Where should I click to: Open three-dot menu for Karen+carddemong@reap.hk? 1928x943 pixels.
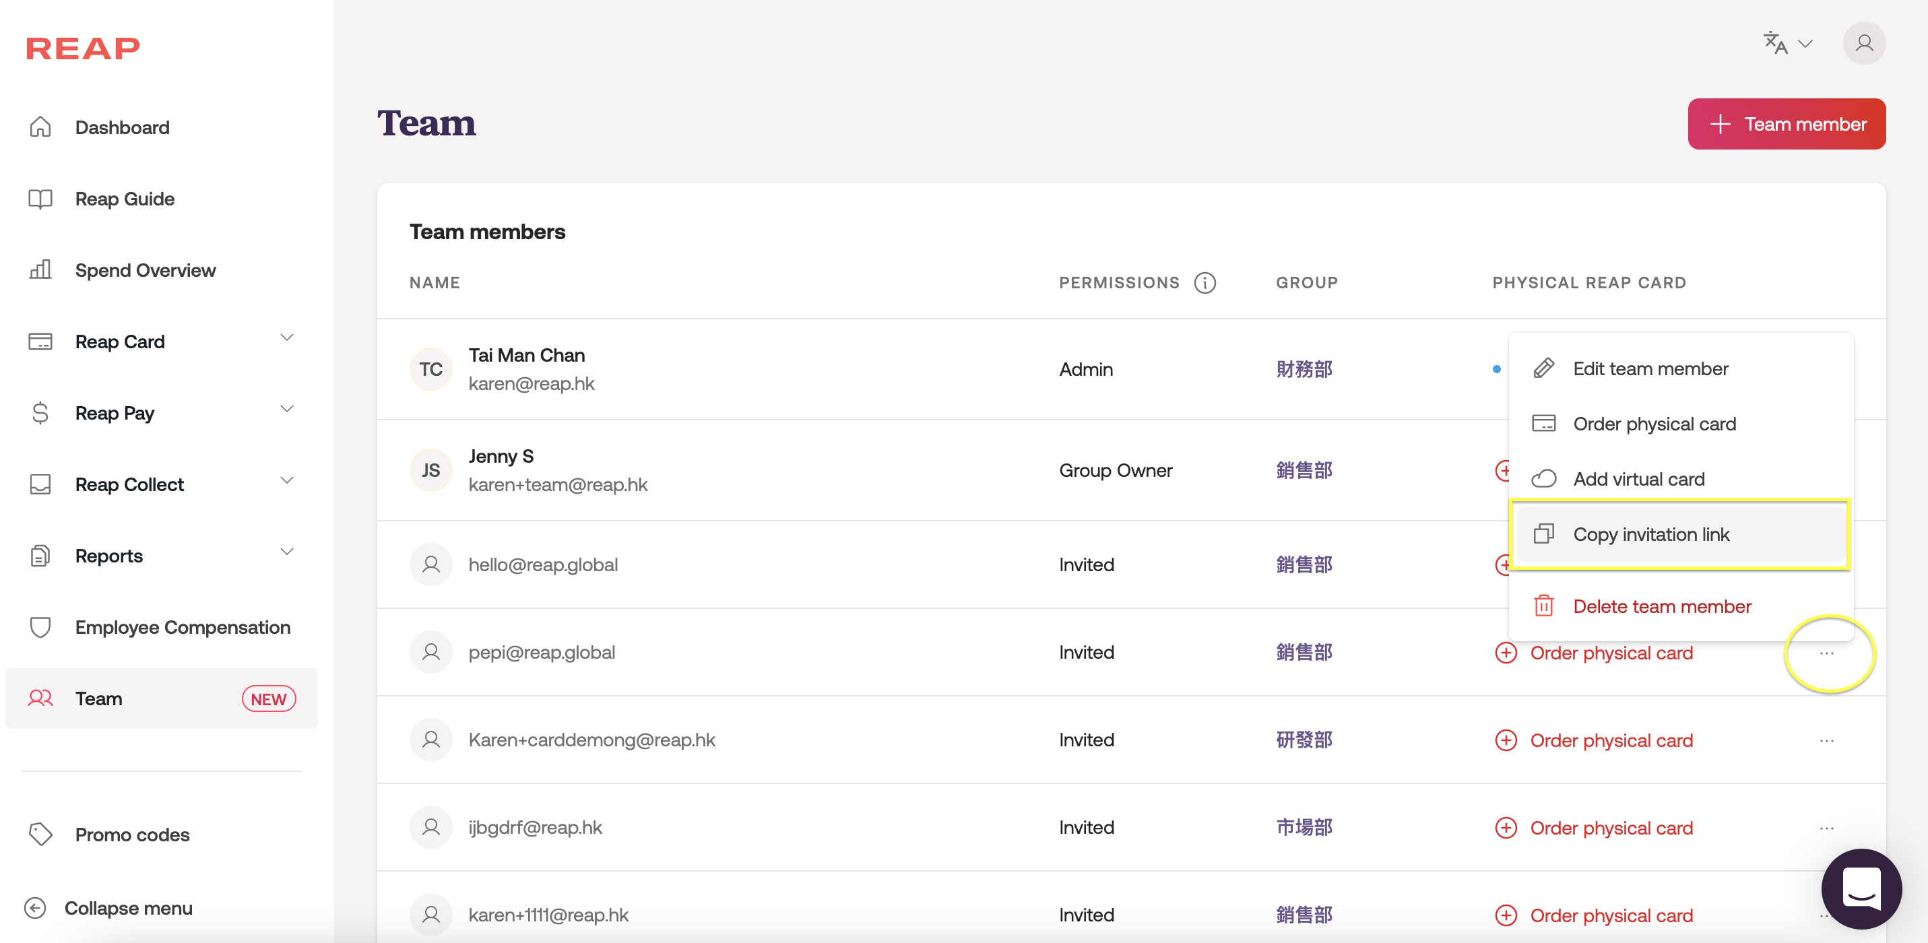[x=1826, y=740]
